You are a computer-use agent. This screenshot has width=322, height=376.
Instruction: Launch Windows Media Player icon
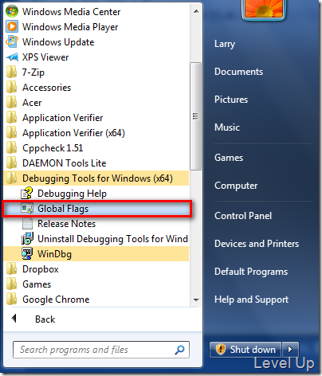pyautogui.click(x=12, y=26)
